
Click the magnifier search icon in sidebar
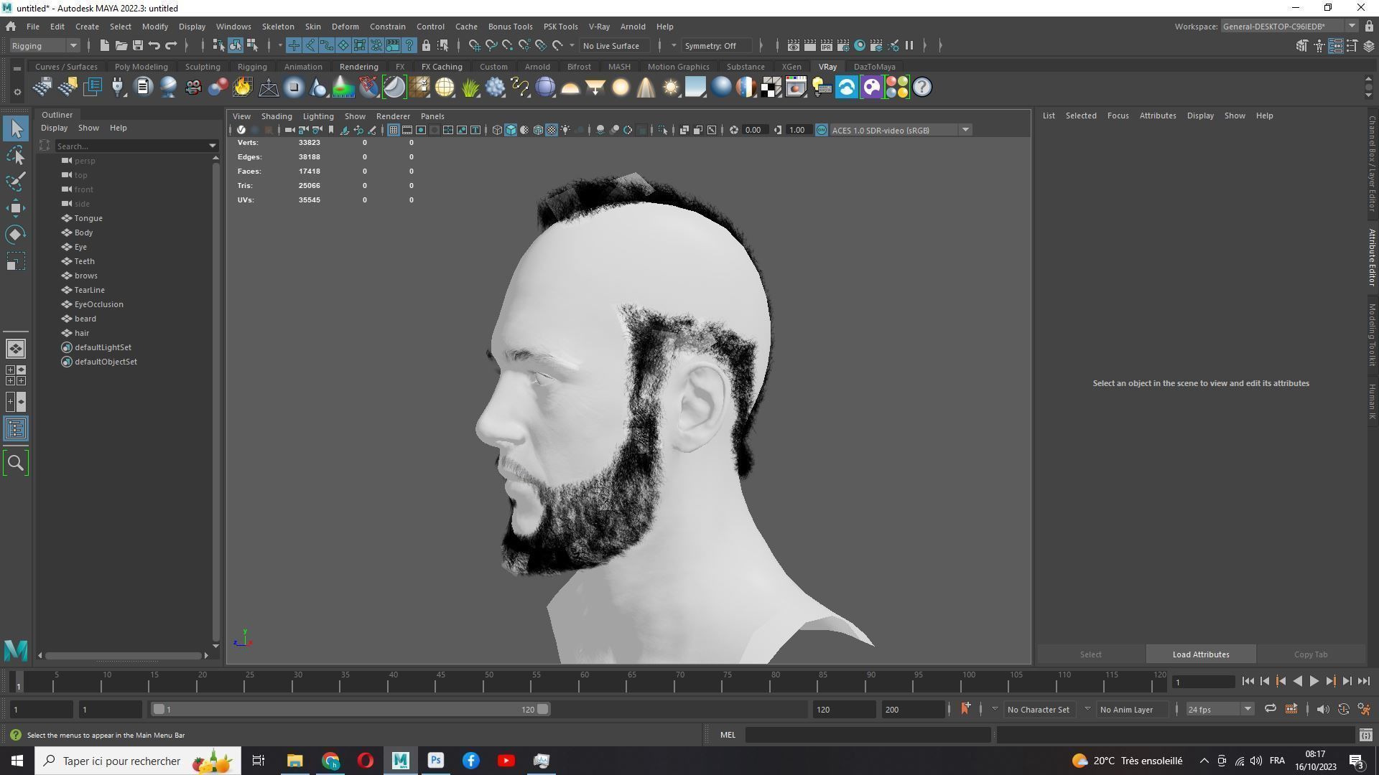pos(16,464)
